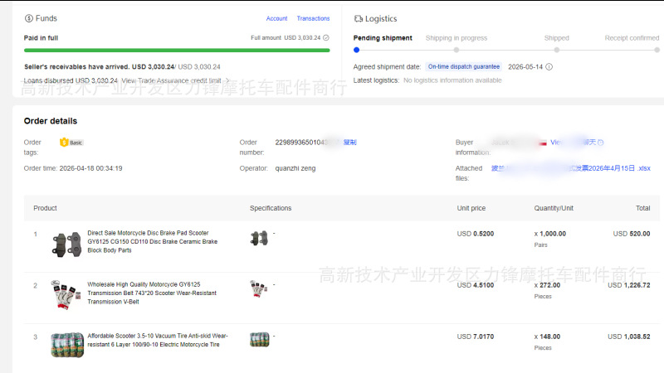
Task: Click the Order details heading
Action: 51,121
